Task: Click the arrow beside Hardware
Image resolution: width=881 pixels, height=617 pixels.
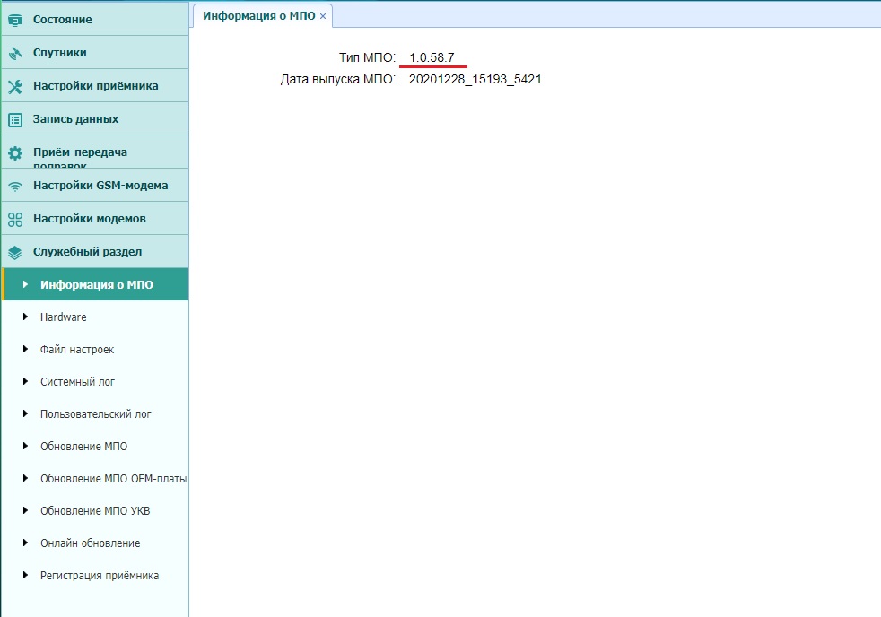Action: 25,317
